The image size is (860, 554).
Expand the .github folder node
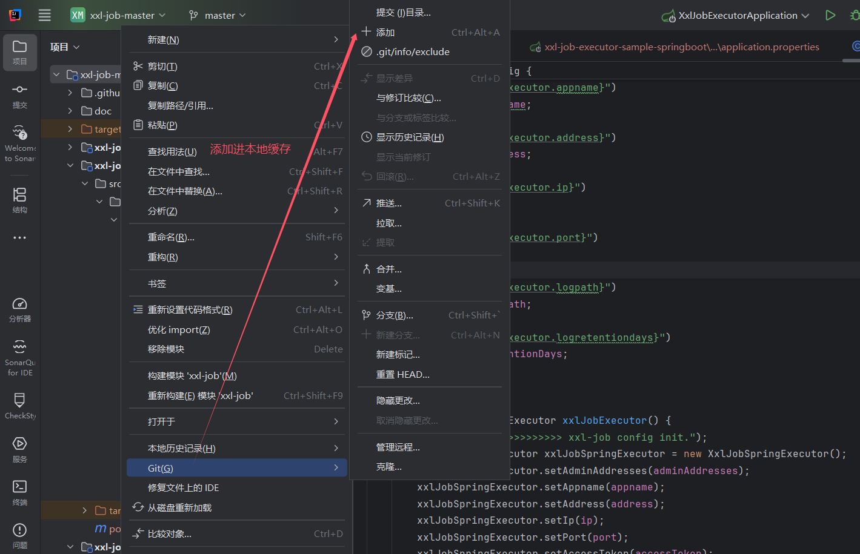pos(70,93)
